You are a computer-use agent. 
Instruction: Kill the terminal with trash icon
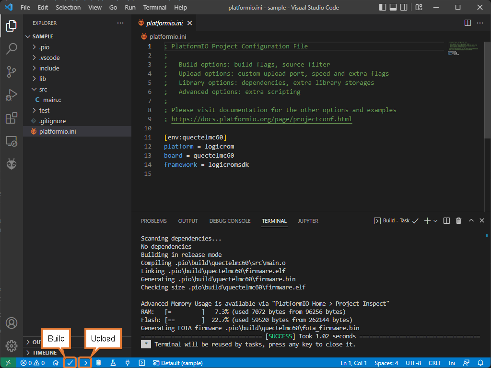point(459,220)
